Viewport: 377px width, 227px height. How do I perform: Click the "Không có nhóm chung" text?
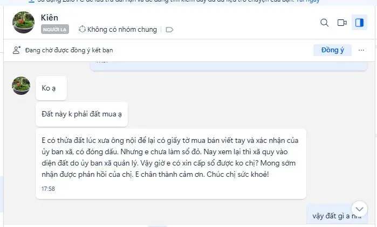(122, 29)
